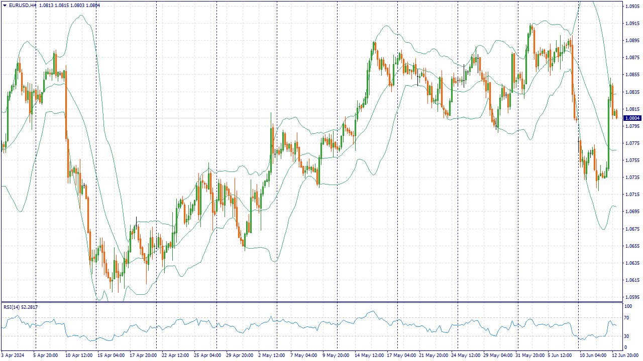Click the 1.0915 price scale label
643x361 pixels.
632,24
